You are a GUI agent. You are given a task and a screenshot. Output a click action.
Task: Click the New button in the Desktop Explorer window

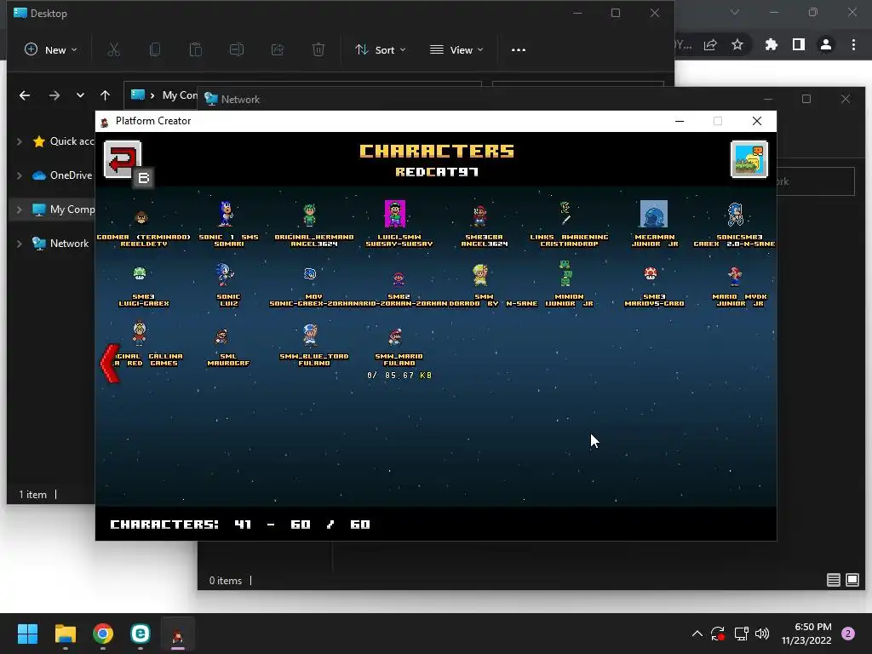tap(50, 49)
